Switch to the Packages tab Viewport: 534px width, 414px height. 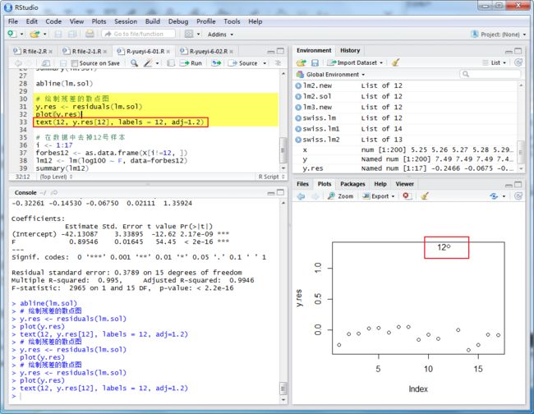(352, 184)
